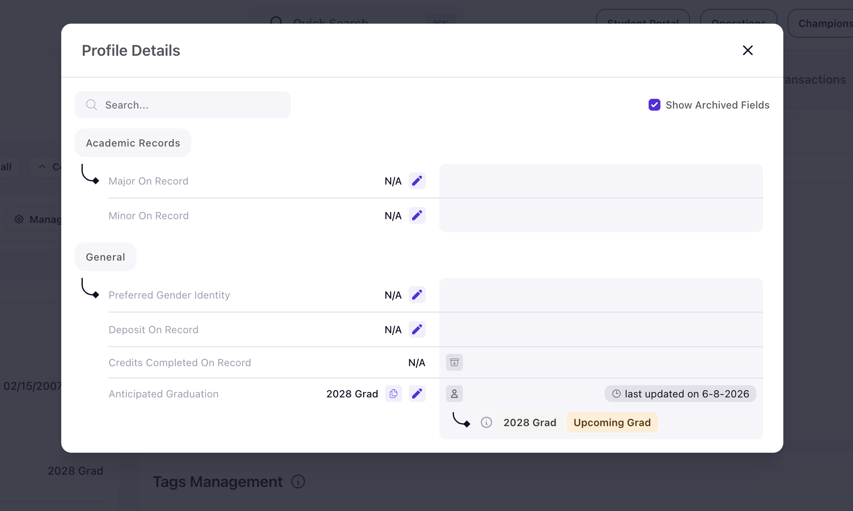The height and width of the screenshot is (511, 853).
Task: Click the Deposit On Record label
Action: 153,330
